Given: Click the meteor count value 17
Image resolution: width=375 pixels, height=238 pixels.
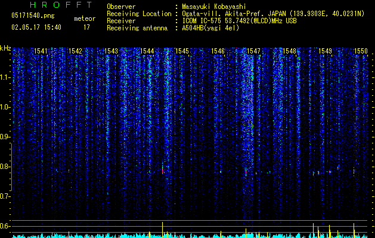Looking at the screenshot, I should pos(86,27).
